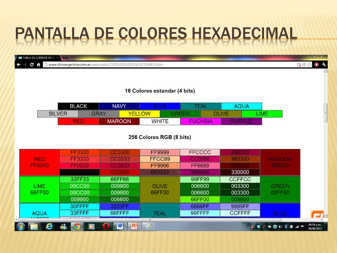Switch to PowerPoint in the taskbar
This screenshot has width=337, height=253.
click(134, 227)
